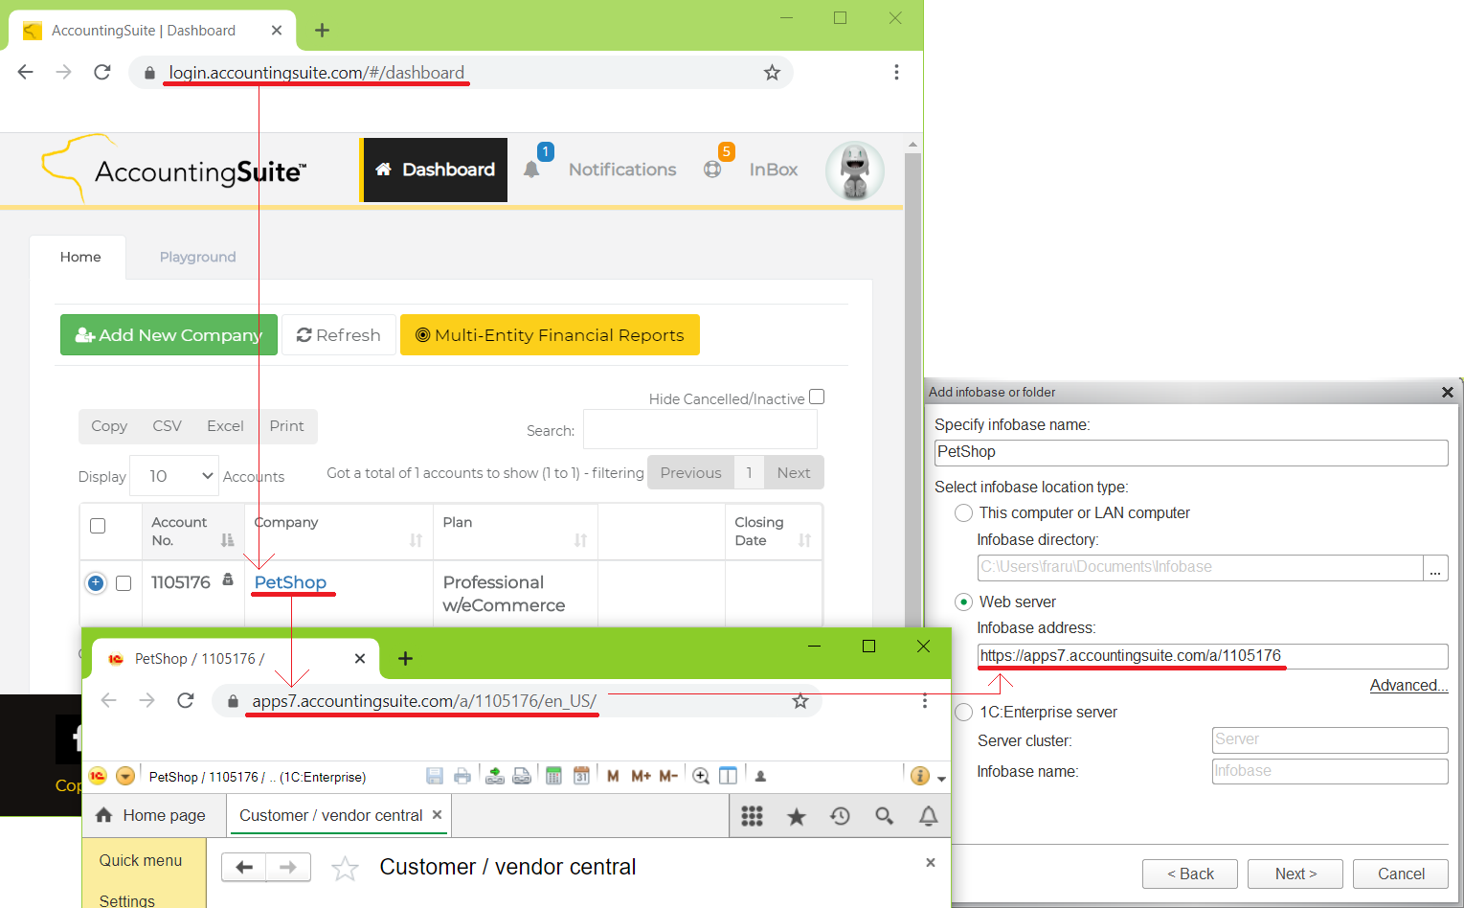1464x908 pixels.
Task: Click the search magnifier in 1C tools panel
Action: pos(885,816)
